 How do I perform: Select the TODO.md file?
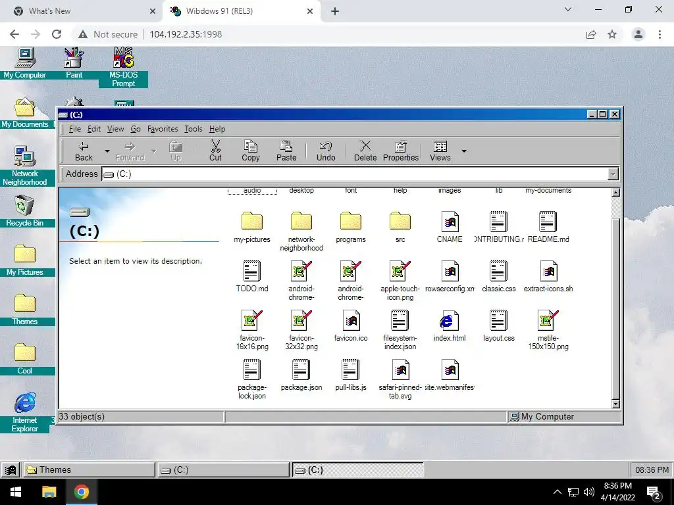pyautogui.click(x=252, y=277)
